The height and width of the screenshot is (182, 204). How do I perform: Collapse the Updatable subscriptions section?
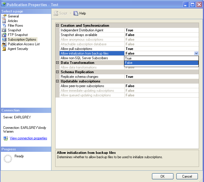point(57,81)
